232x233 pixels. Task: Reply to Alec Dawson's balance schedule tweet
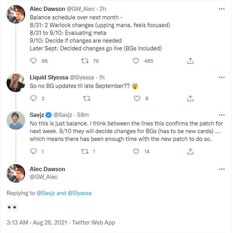(x=33, y=61)
